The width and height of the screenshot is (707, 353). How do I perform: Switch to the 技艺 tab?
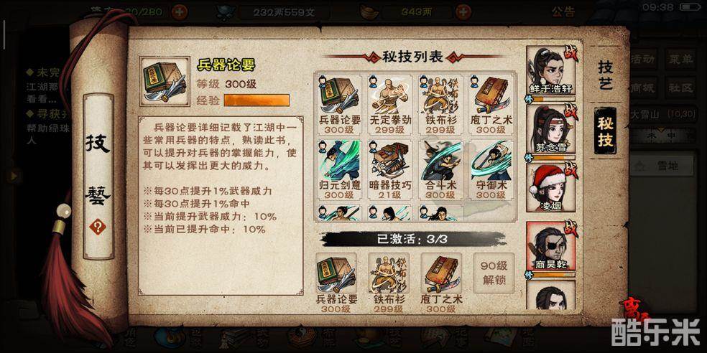click(x=605, y=75)
